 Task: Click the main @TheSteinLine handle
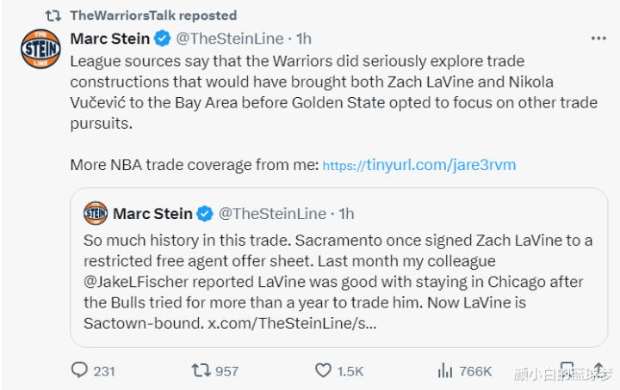tap(232, 39)
